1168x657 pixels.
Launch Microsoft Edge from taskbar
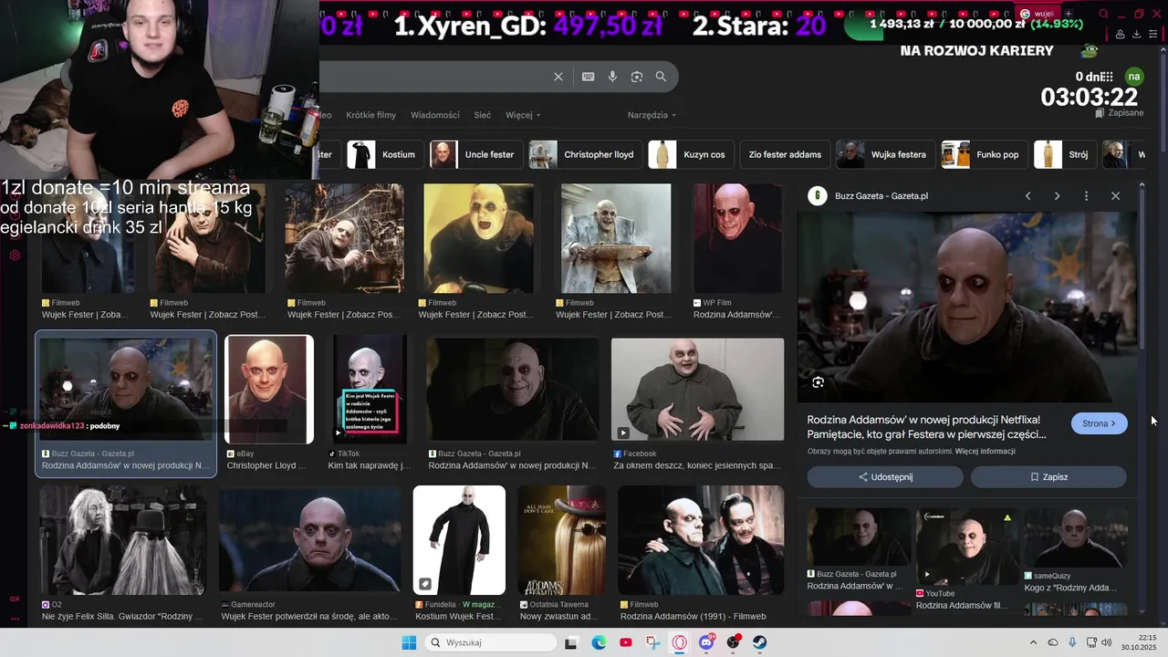[599, 642]
